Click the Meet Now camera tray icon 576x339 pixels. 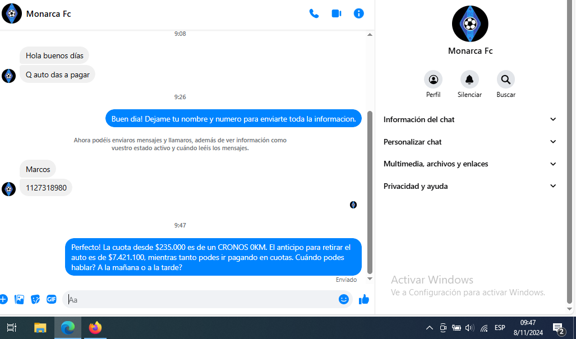click(443, 328)
